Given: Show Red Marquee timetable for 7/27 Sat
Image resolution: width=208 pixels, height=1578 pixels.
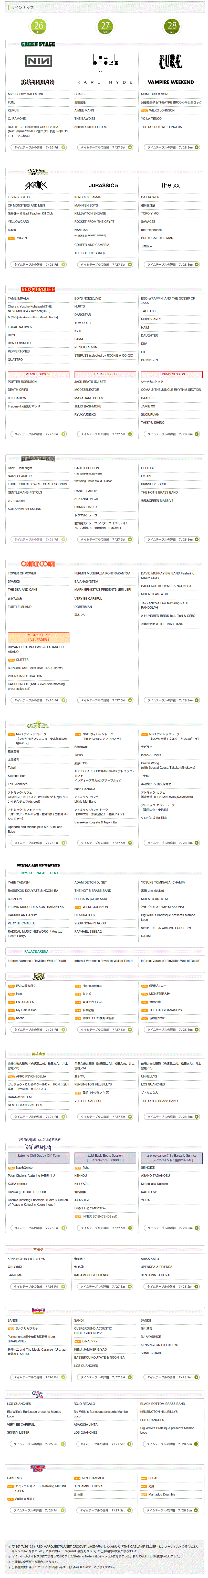Looking at the screenshot, I should coord(105,434).
